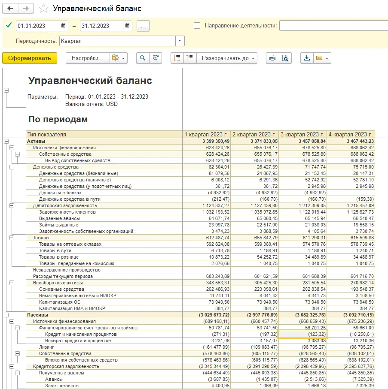Open calendar picker for start date

[64, 26]
